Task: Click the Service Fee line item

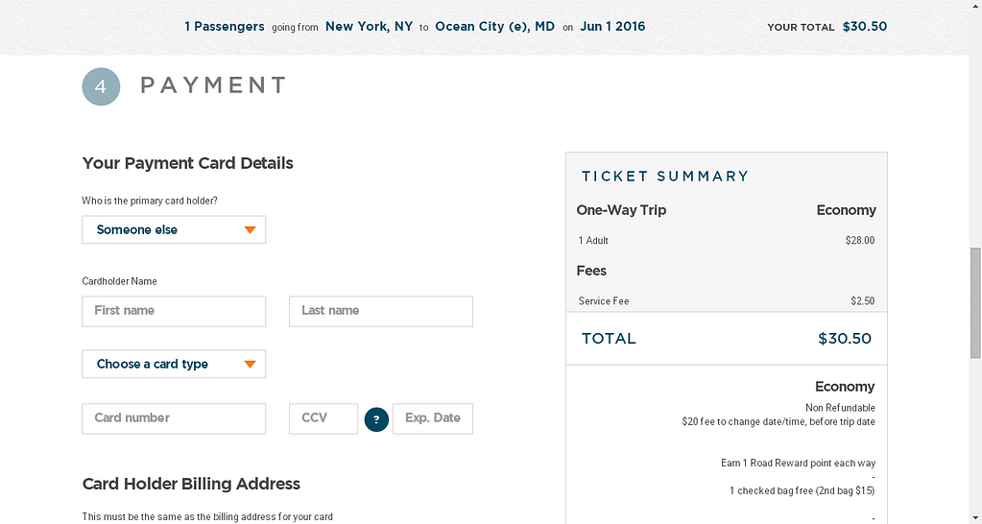Action: pos(604,301)
